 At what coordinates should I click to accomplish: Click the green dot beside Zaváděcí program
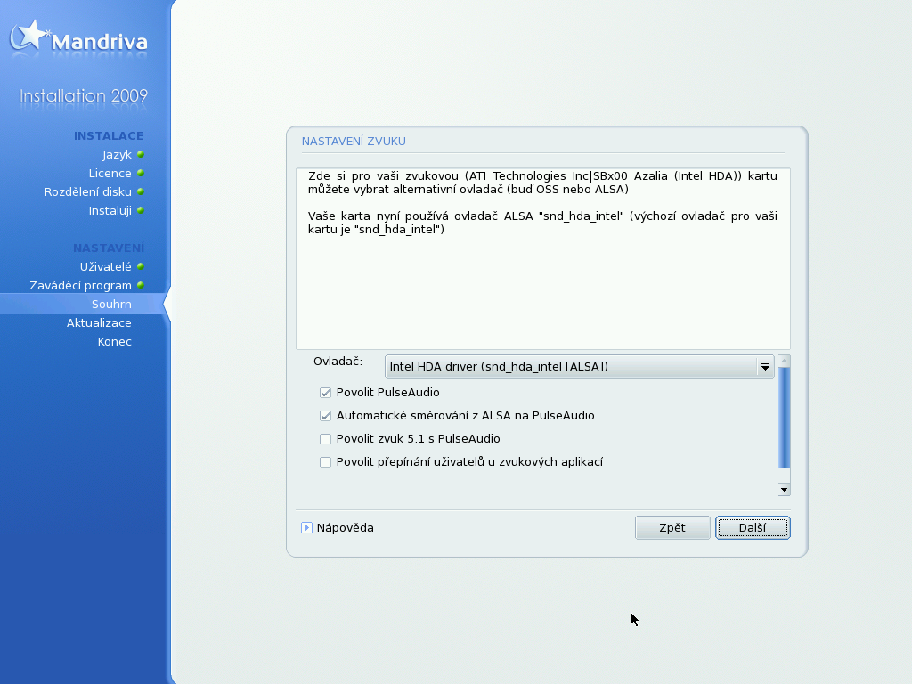coord(140,285)
